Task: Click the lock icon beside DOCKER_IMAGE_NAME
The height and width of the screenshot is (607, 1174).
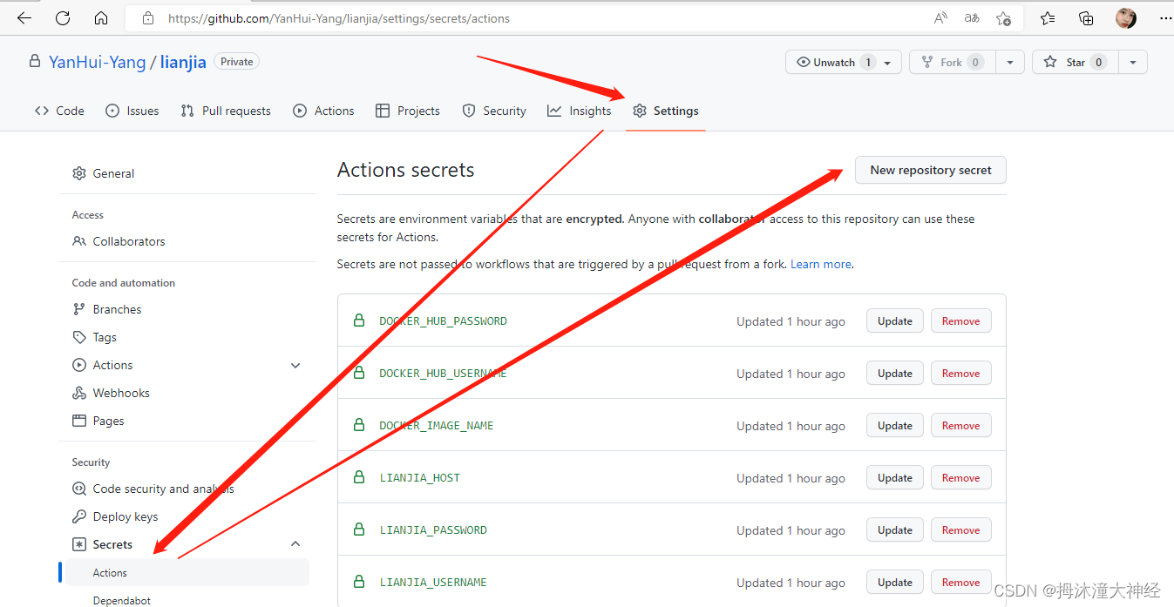Action: (x=358, y=425)
